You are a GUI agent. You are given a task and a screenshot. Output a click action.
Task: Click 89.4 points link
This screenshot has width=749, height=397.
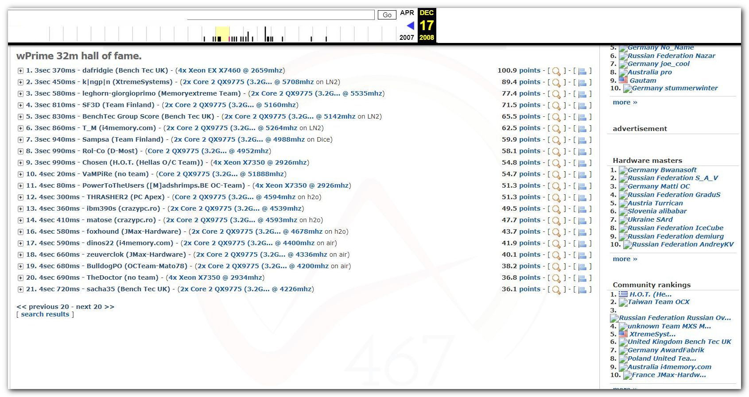point(521,82)
